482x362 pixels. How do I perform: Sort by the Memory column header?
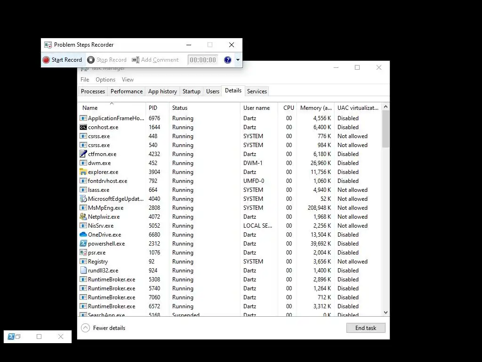pos(316,108)
